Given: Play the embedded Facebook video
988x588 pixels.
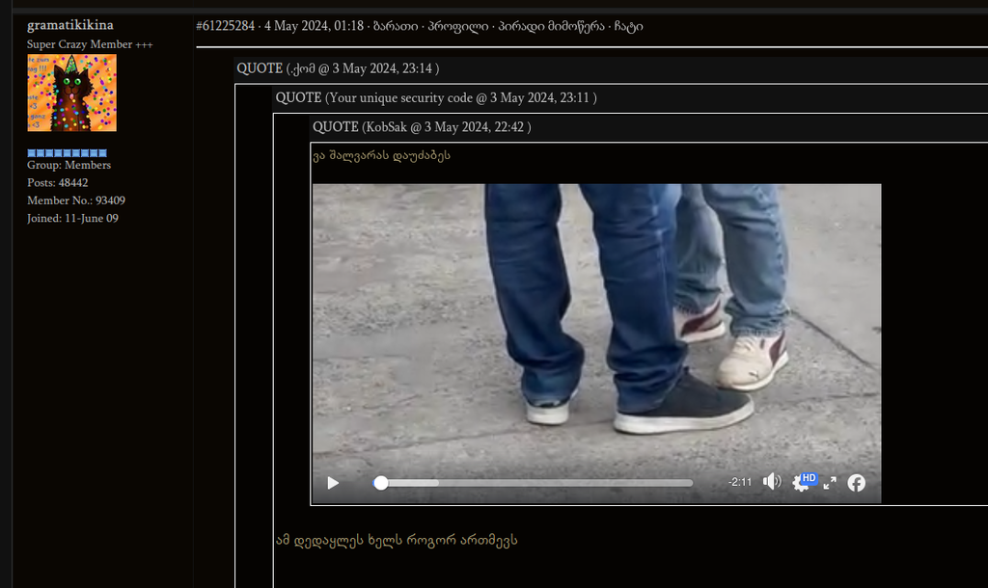Looking at the screenshot, I should 333,483.
